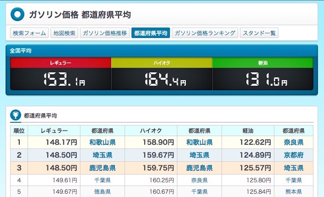324x197 pixels.
Task: Open 京都府 link beside 124.89円
Action: coord(294,155)
